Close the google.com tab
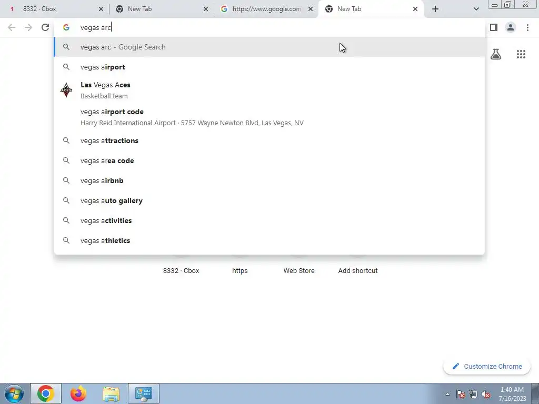This screenshot has height=404, width=539. pos(311,9)
